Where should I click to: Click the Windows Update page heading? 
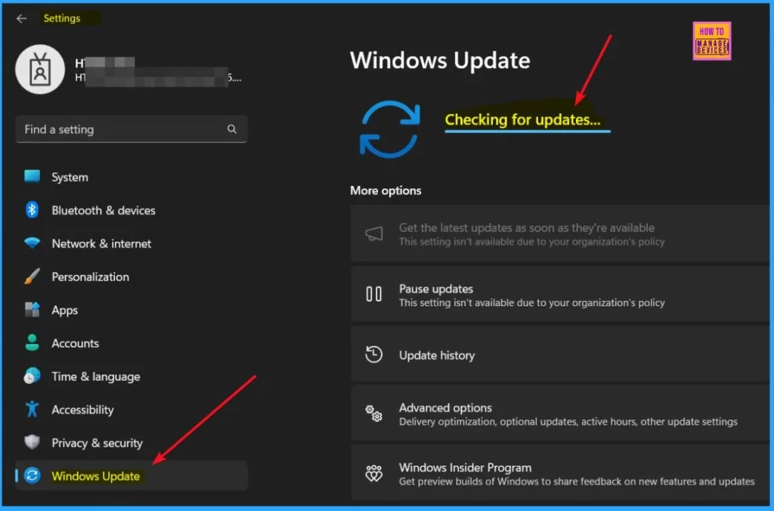coord(440,60)
